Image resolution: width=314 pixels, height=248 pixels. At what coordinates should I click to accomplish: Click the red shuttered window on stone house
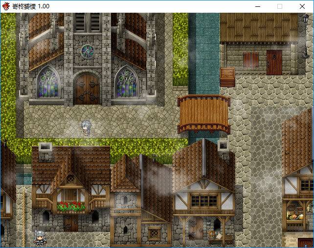251,60
